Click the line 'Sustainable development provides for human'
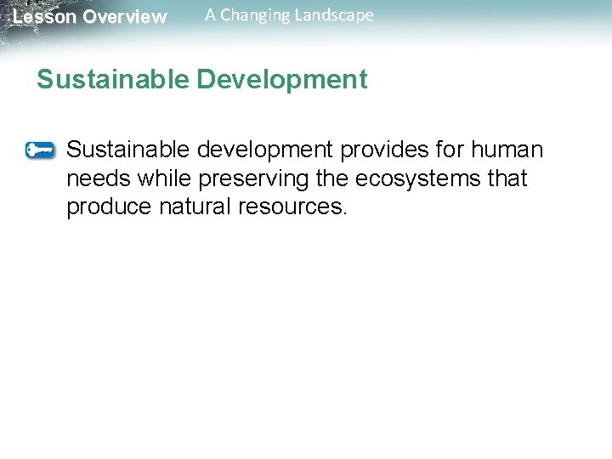The width and height of the screenshot is (612, 459). [305, 150]
